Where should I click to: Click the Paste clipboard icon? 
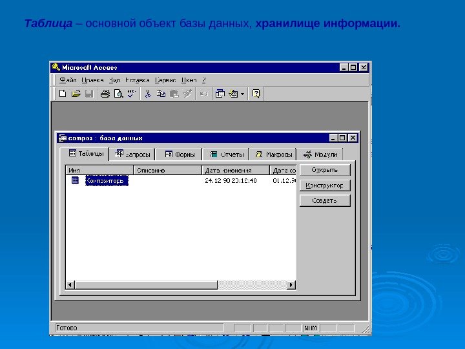pyautogui.click(x=174, y=94)
